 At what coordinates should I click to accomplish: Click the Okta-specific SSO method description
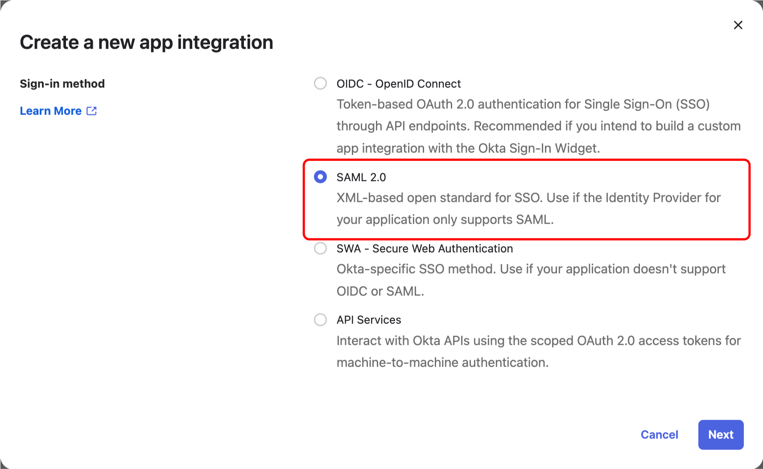[531, 269]
